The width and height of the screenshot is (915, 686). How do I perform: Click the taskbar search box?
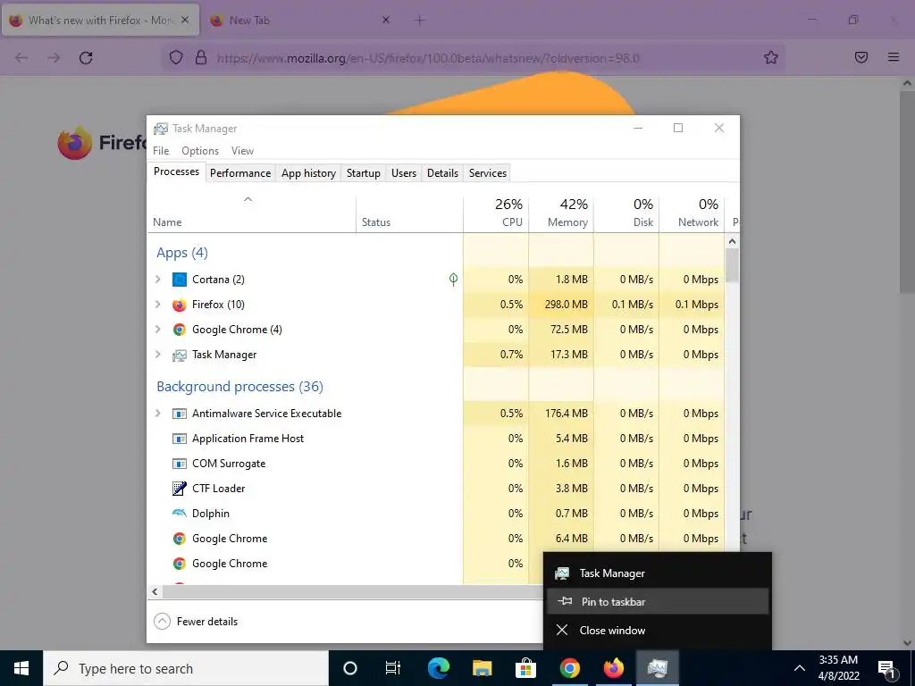186,668
